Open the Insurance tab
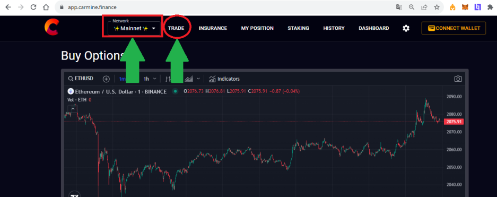This screenshot has width=497, height=197. (x=213, y=28)
